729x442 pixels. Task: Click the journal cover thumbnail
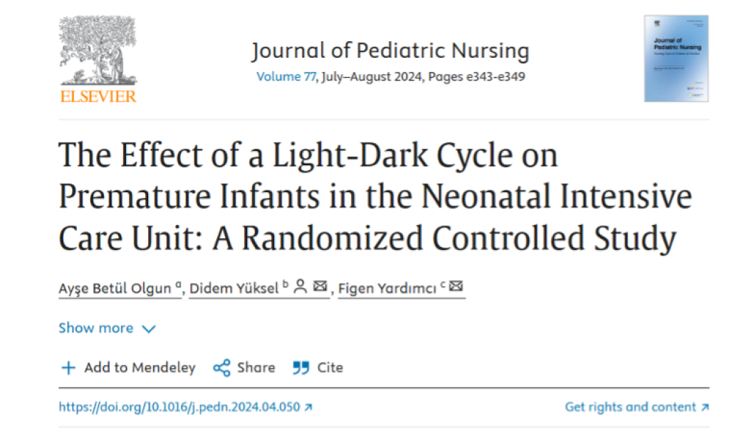676,58
